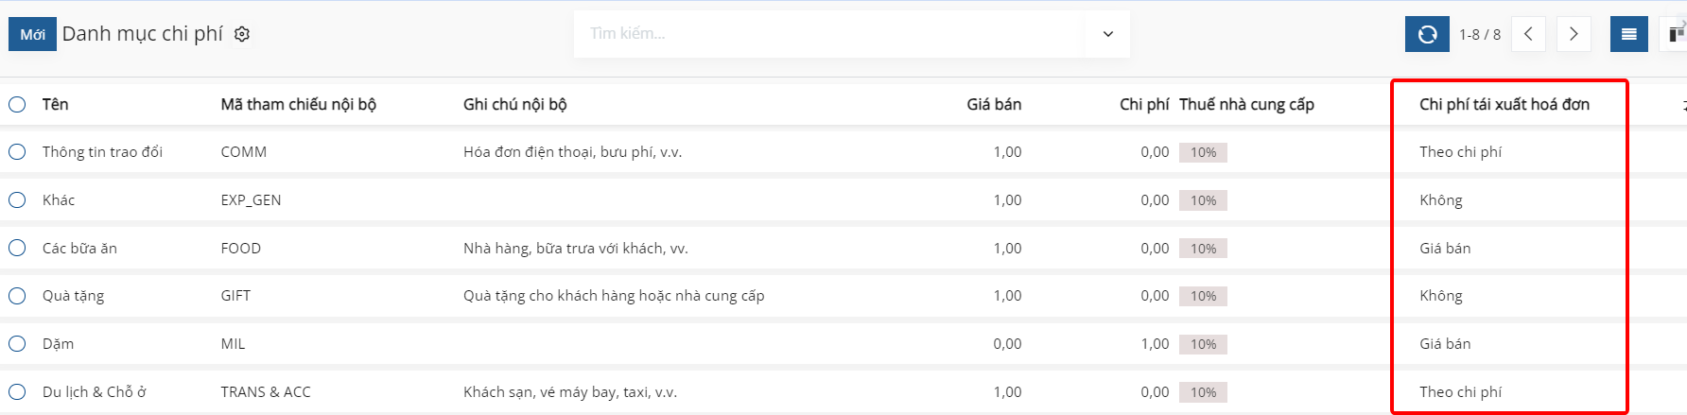The width and height of the screenshot is (1687, 415).
Task: Open the Du lịch & Chỗ ở record
Action: (x=95, y=392)
